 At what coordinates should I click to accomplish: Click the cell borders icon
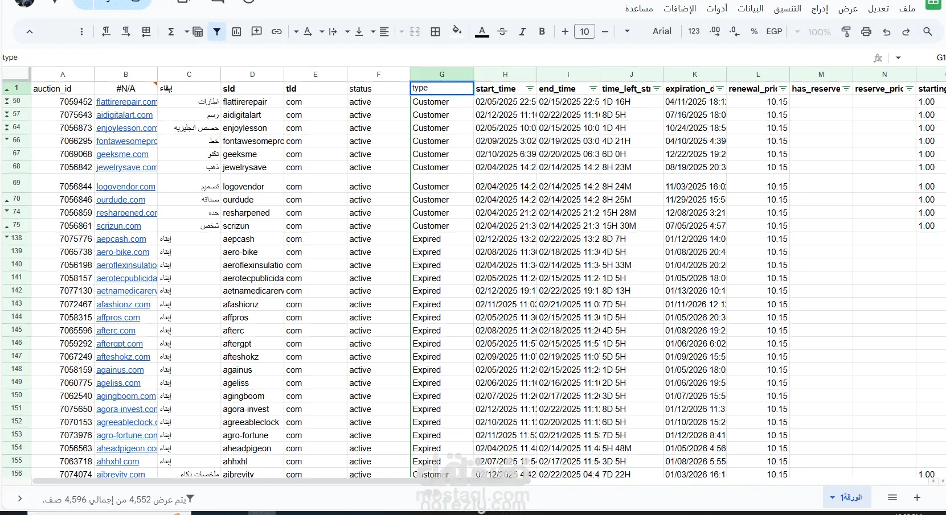click(x=436, y=32)
